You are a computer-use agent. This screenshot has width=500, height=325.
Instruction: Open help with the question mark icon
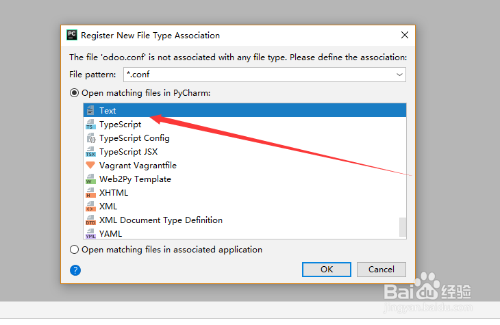[75, 270]
